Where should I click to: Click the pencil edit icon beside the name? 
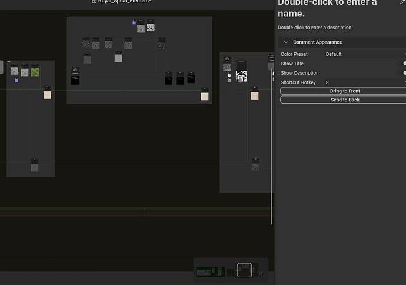point(402,2)
